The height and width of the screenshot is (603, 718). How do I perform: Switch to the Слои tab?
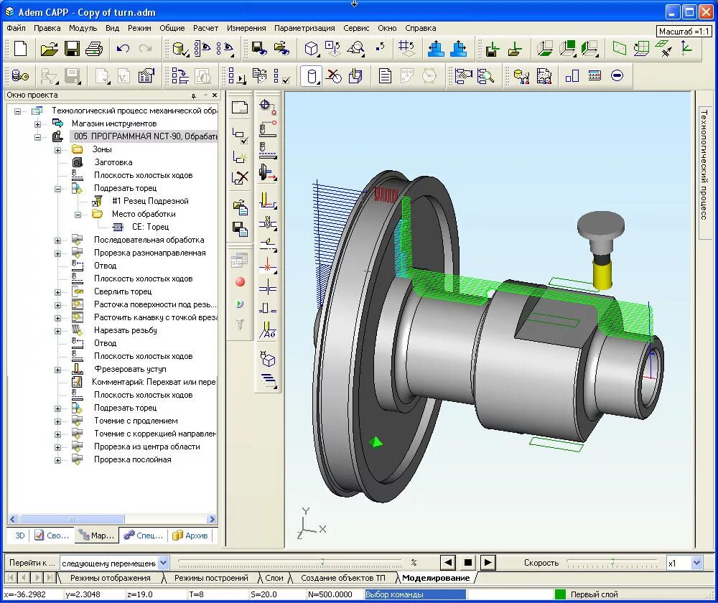(274, 578)
